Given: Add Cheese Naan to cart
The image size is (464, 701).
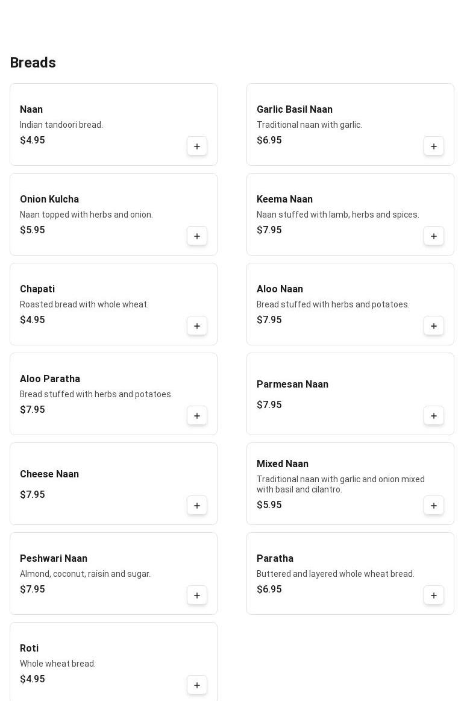Looking at the screenshot, I should 197,506.
